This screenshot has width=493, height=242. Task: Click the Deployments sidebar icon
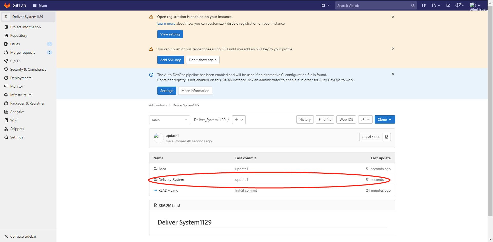coord(6,78)
